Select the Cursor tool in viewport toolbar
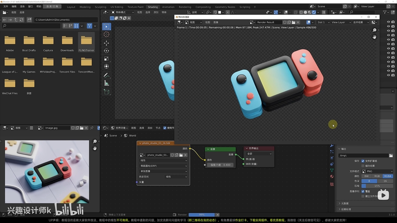Screen dimensions: 397x223 106,35
